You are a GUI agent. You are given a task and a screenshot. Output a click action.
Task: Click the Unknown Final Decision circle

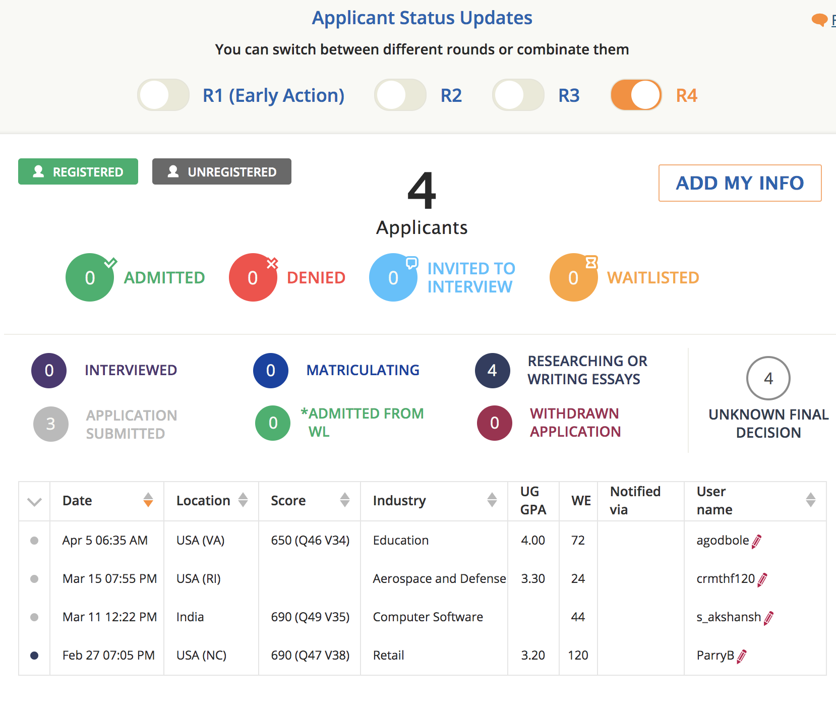[768, 378]
